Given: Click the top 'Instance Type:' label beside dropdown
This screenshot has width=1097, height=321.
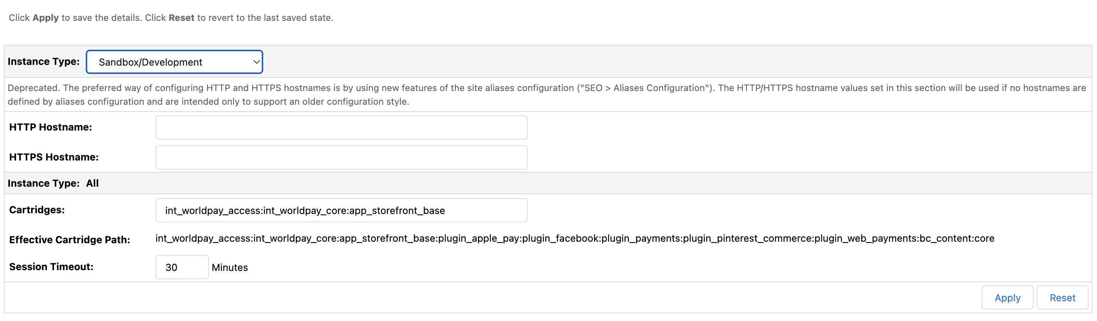Looking at the screenshot, I should tap(44, 62).
